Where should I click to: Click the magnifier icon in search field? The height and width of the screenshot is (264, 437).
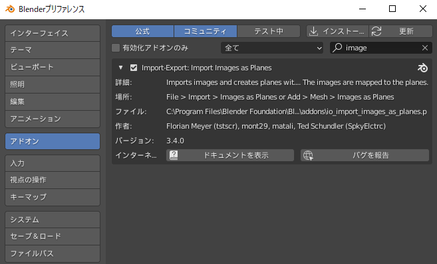coord(337,48)
